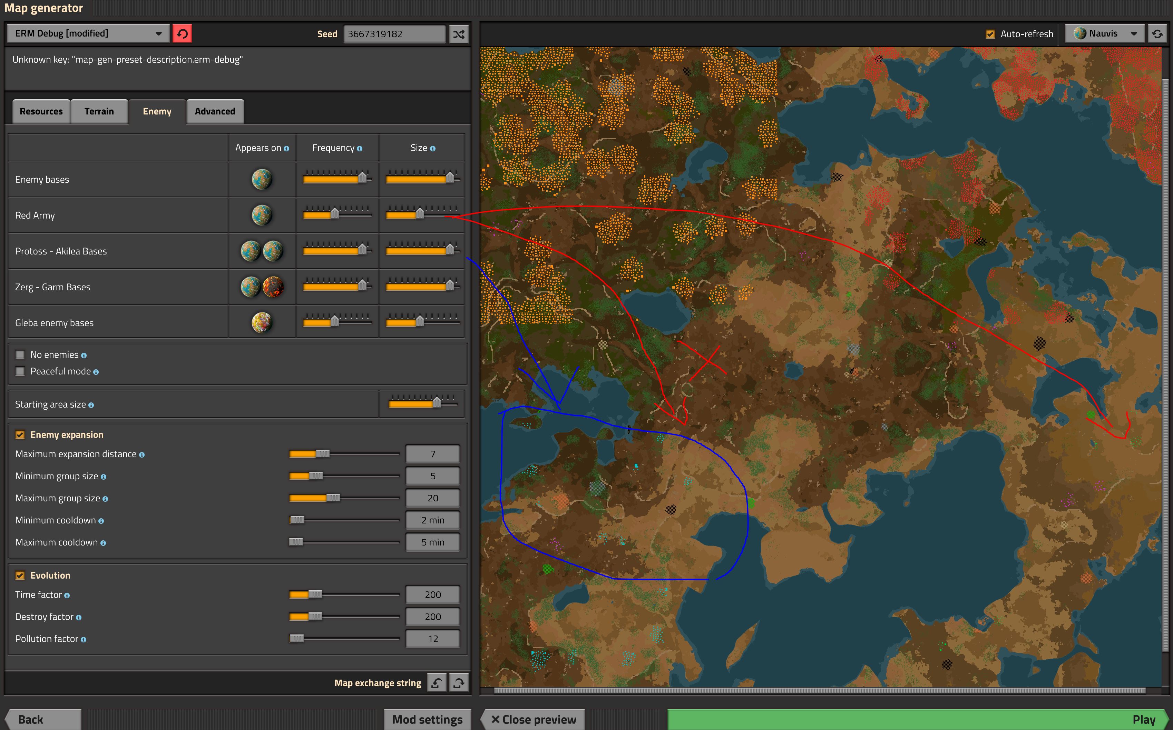This screenshot has height=730, width=1173.
Task: Adjust Enemy bases frequency slider
Action: pos(337,178)
